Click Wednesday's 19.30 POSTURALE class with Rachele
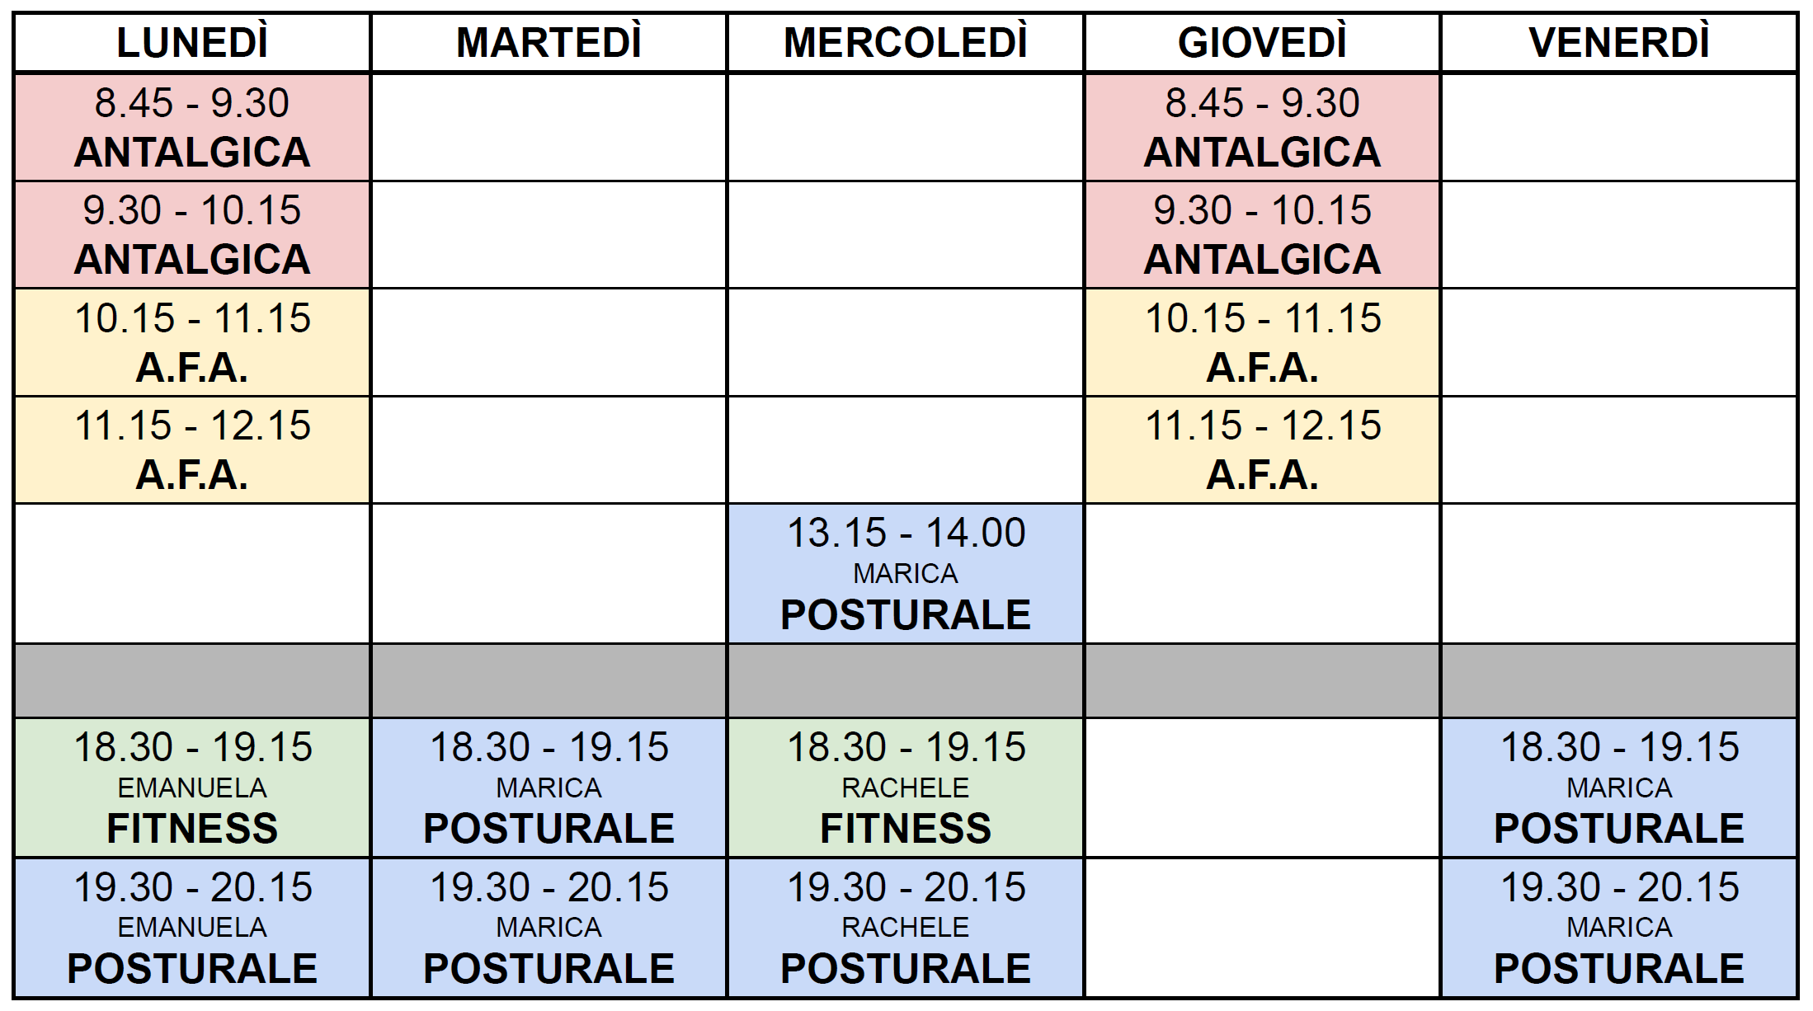 905,928
